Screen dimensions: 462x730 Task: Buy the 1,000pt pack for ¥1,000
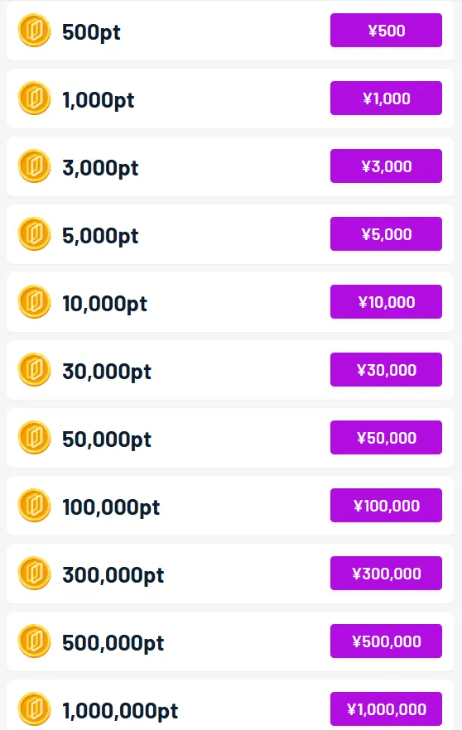pos(386,98)
